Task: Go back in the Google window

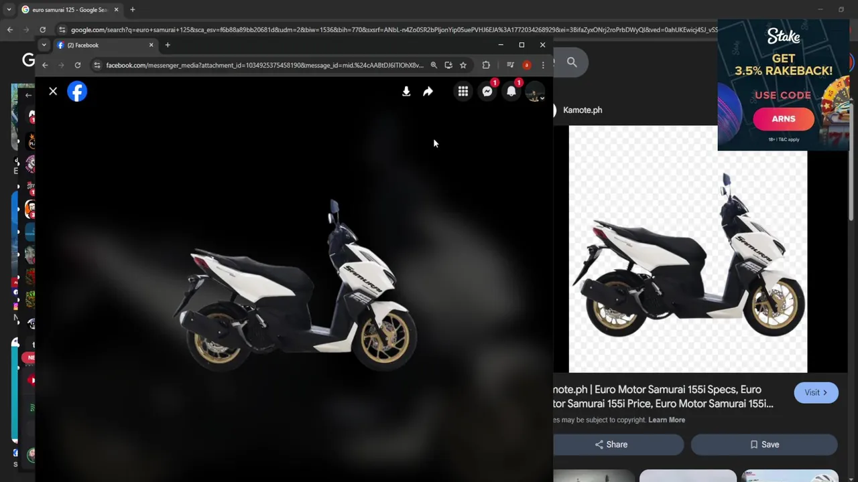Action: click(10, 29)
